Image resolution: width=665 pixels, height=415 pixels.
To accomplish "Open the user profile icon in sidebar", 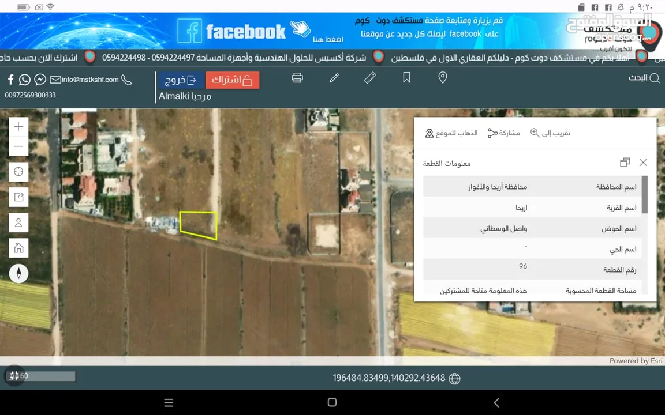I will 18,223.
